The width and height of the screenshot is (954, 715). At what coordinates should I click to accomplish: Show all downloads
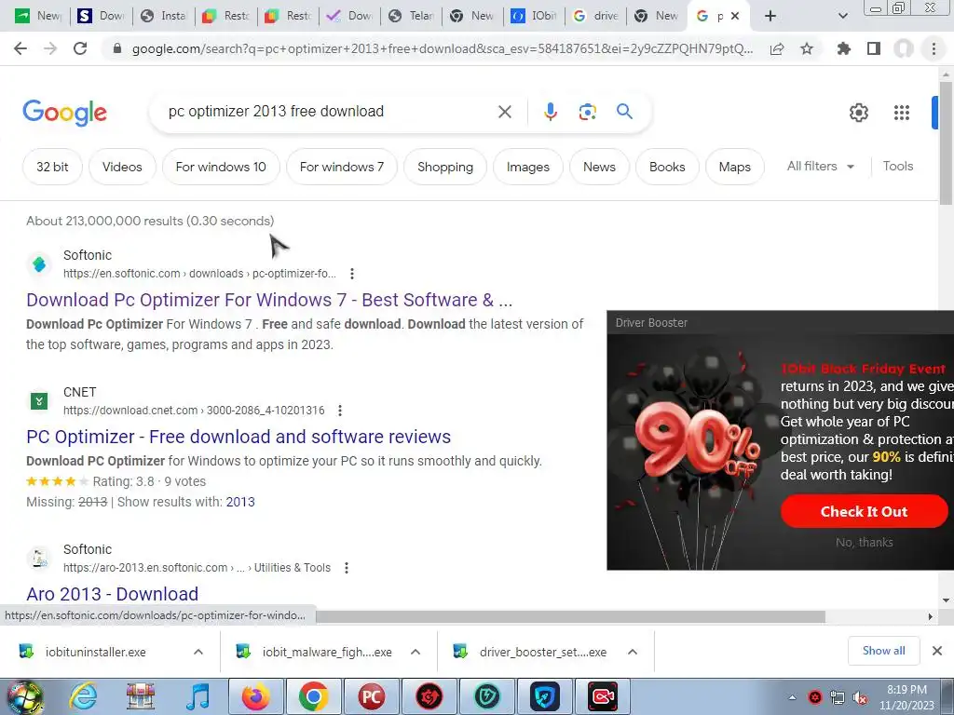(x=883, y=651)
